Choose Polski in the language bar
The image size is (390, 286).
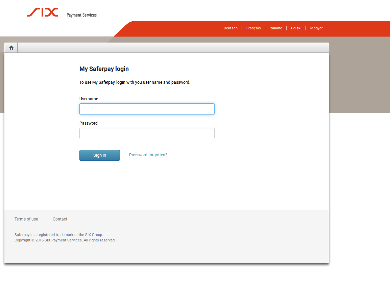(x=296, y=28)
